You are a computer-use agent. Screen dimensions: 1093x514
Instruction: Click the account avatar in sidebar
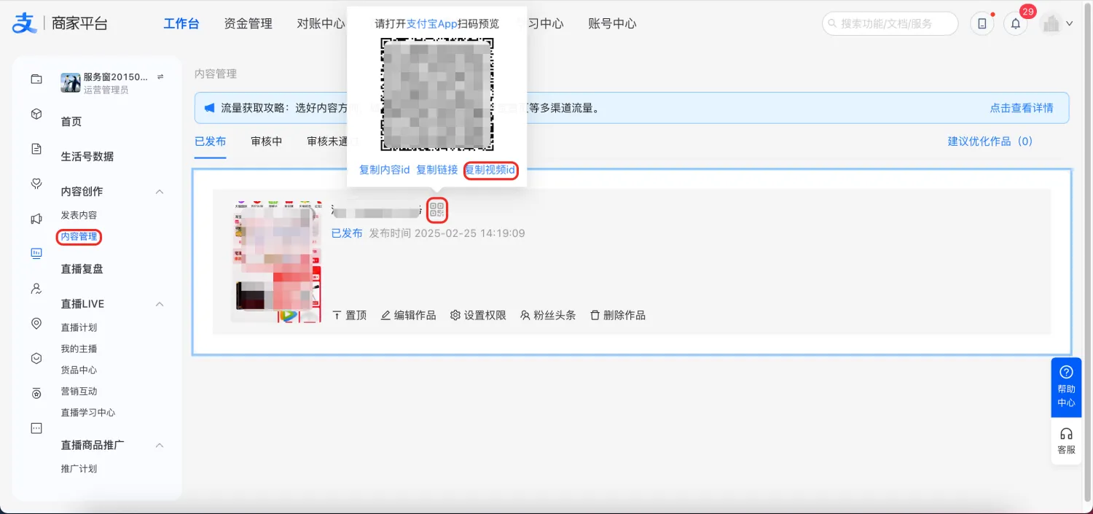pos(70,82)
